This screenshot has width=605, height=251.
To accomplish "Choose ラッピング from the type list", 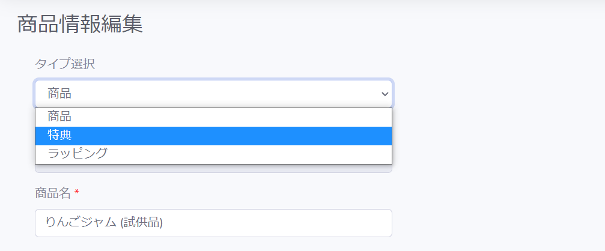I will (213, 154).
